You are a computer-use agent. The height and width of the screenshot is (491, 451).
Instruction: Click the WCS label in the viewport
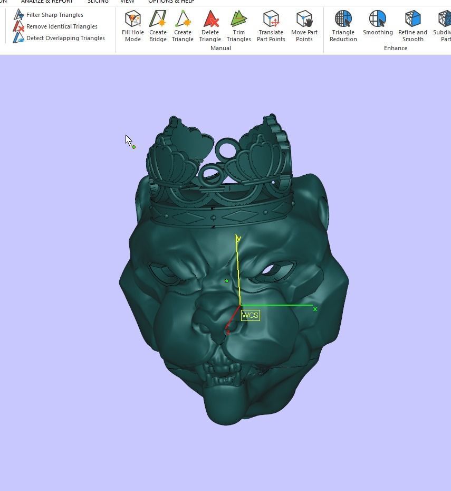[x=250, y=315]
